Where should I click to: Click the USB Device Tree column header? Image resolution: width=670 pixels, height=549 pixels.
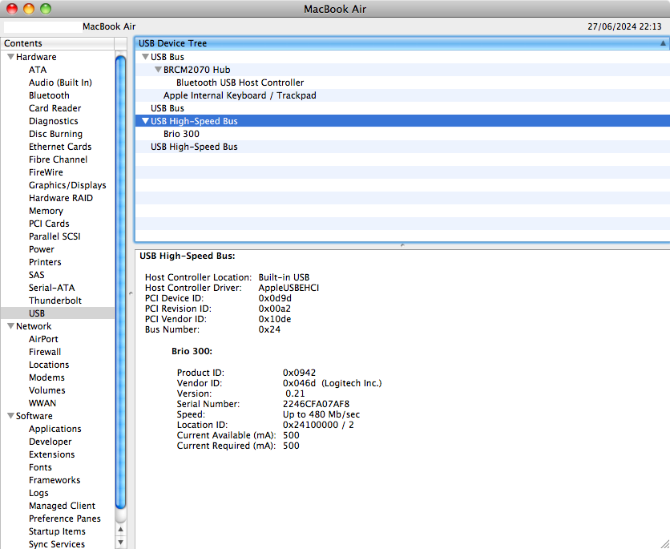coord(402,43)
